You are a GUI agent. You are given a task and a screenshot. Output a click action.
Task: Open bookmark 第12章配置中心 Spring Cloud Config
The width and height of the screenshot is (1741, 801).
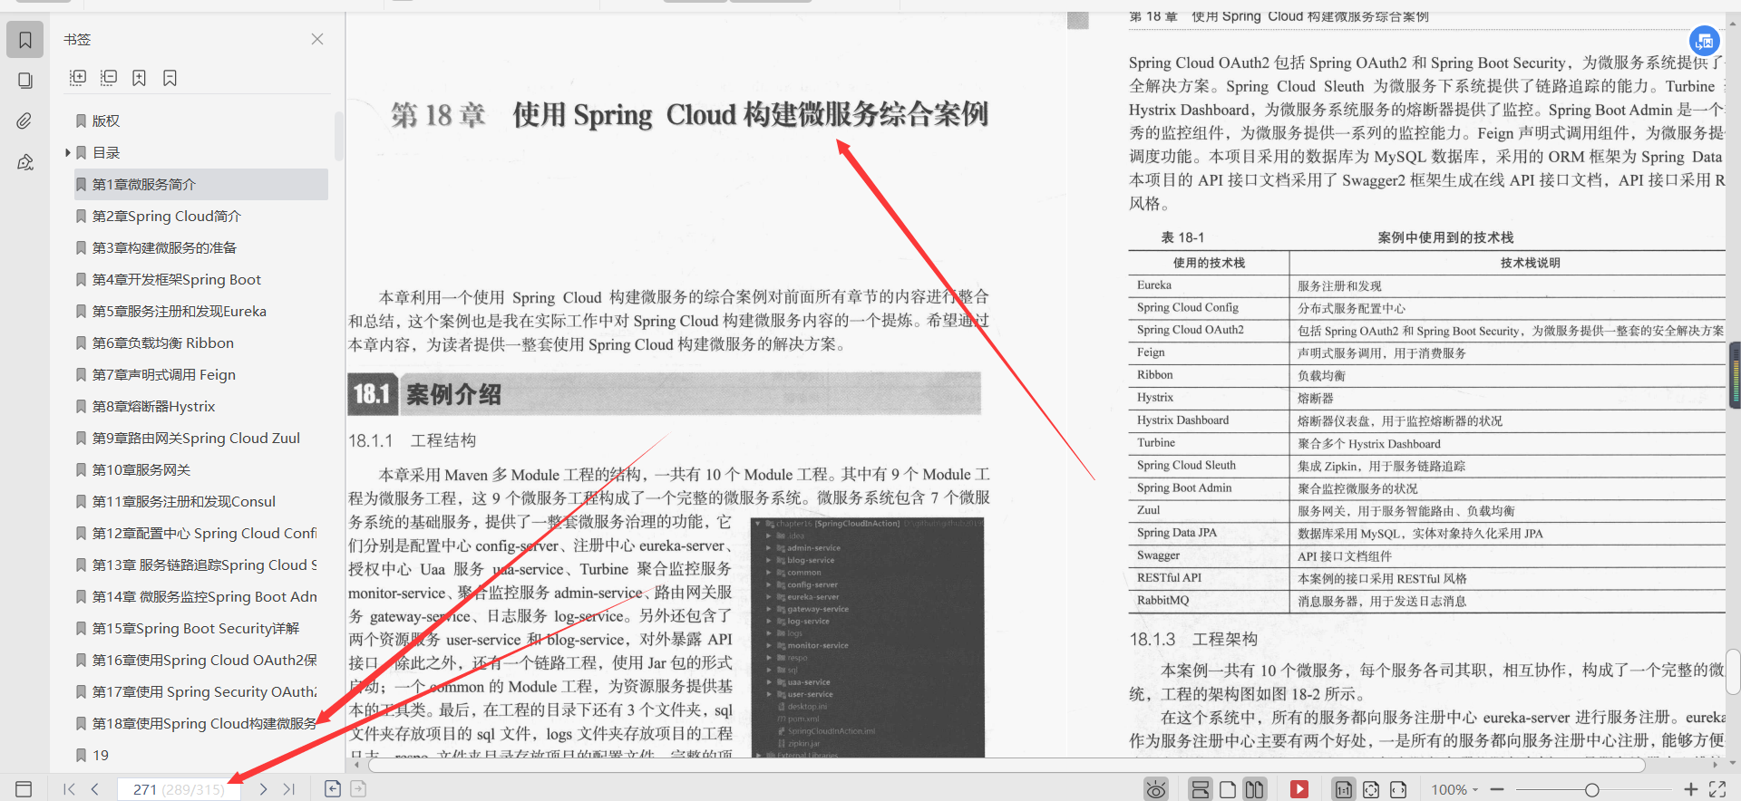(x=205, y=533)
